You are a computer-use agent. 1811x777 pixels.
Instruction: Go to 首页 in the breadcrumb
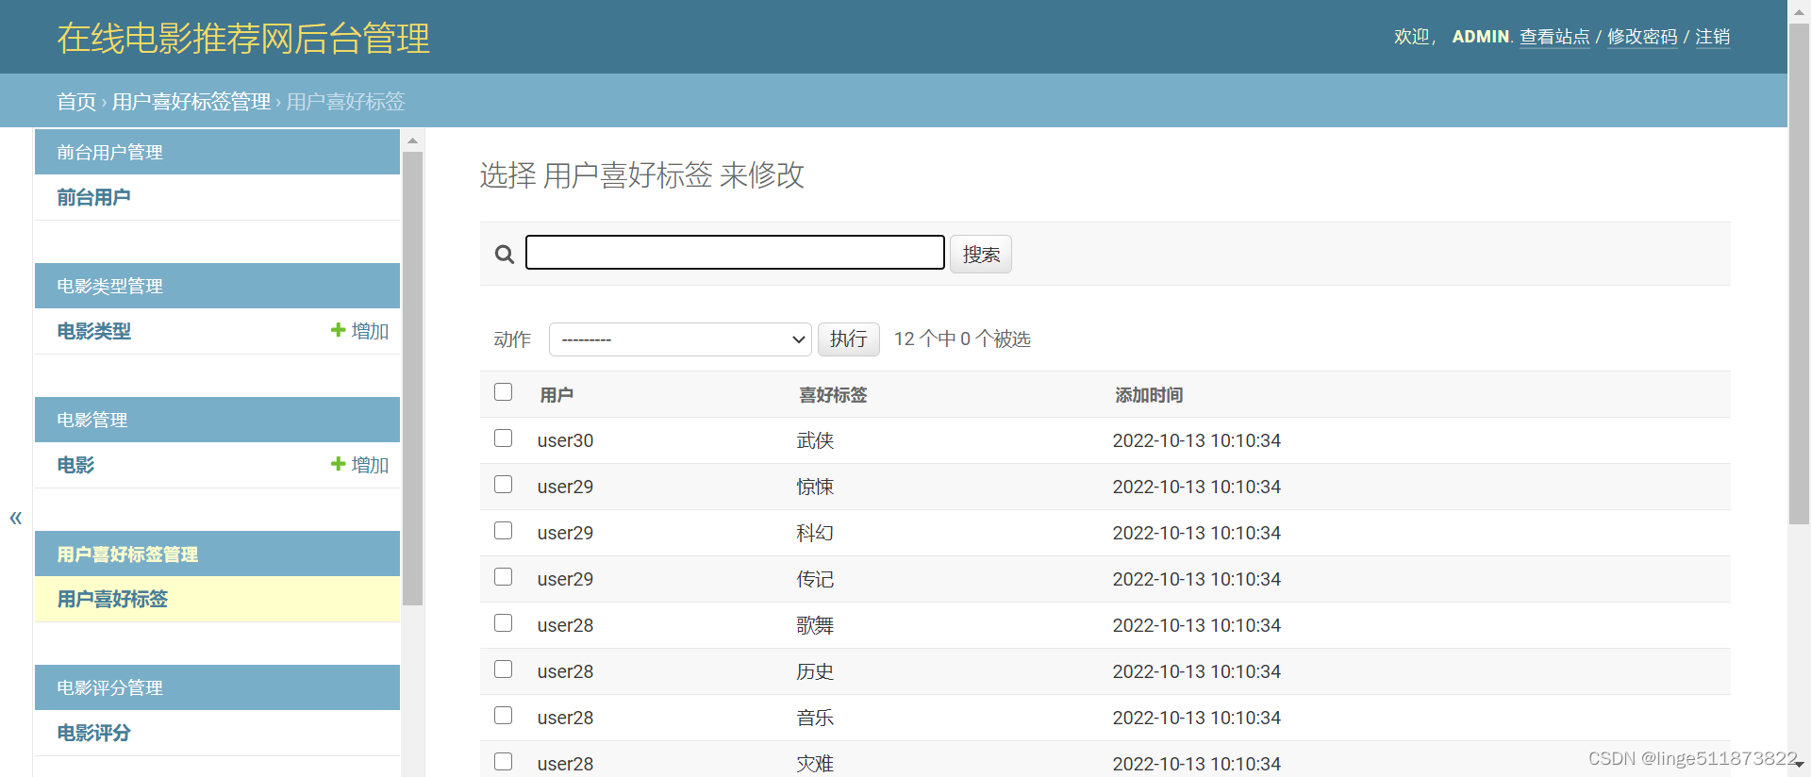[76, 101]
